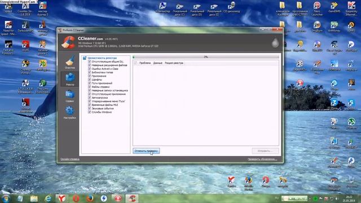Toggle Неверные расширения файлов checkbox
The width and height of the screenshot is (361, 203).
click(90, 65)
